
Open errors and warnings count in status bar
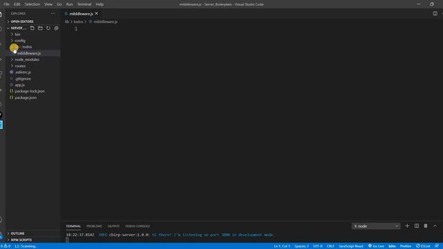[x=6, y=246]
